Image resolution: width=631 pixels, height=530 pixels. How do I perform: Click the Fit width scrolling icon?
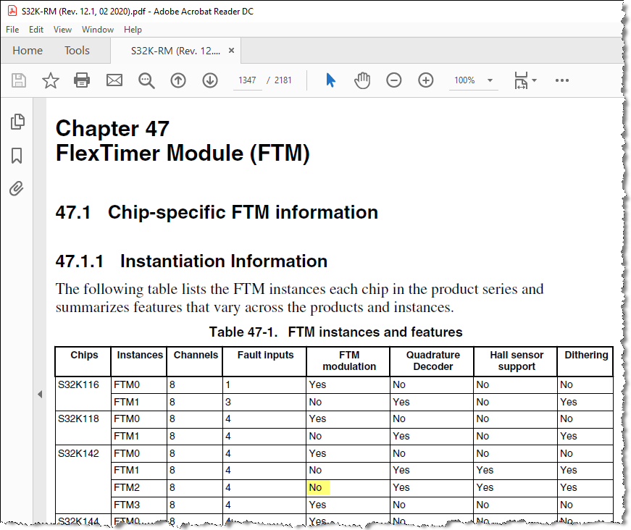[x=521, y=80]
